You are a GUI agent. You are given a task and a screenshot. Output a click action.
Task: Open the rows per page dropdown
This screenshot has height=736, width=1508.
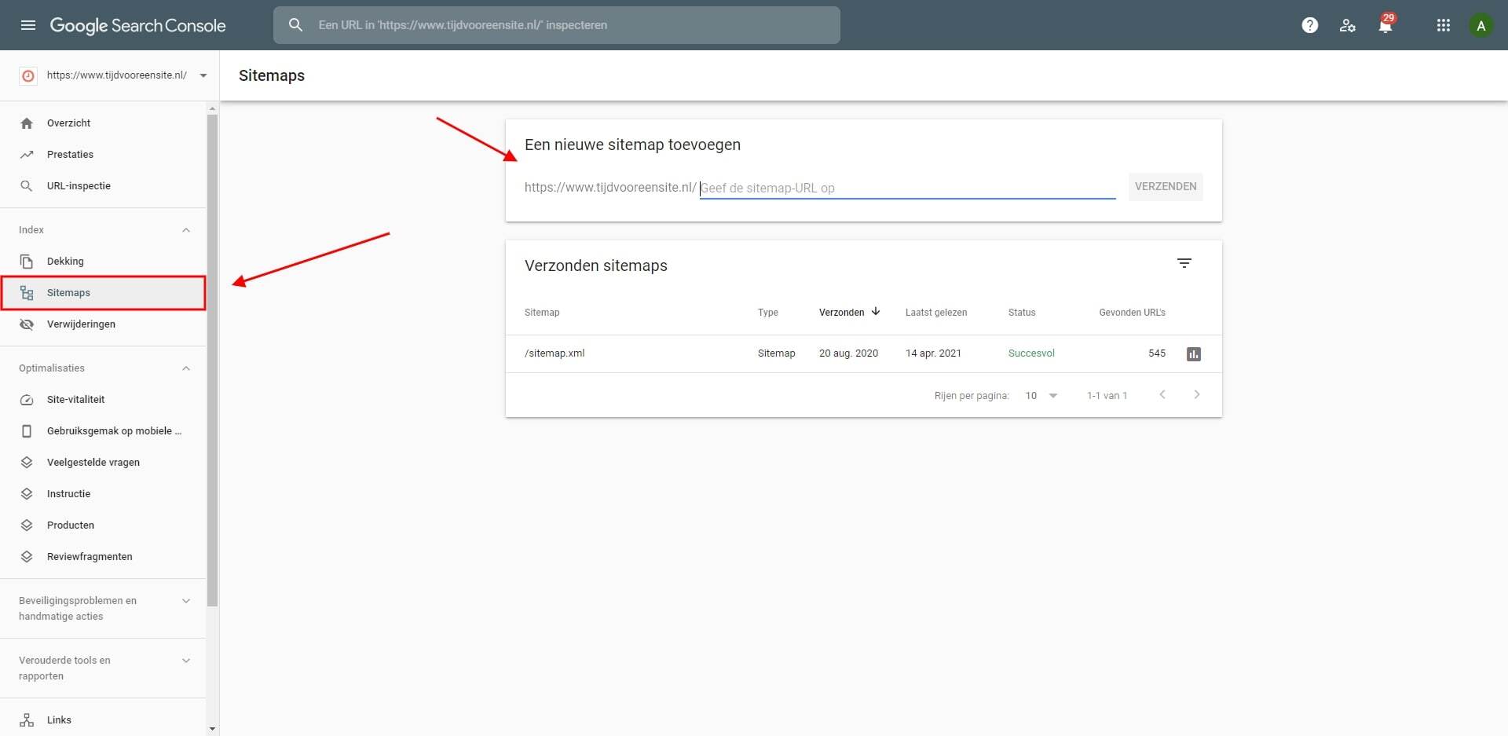1041,396
